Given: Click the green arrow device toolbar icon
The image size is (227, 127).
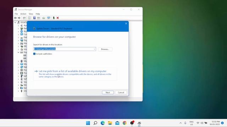Looking at the screenshot, I should coord(54,18).
